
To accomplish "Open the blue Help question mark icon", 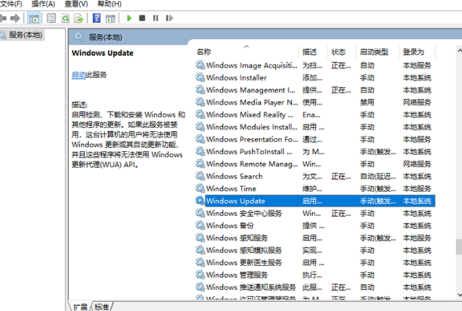I will click(96, 18).
